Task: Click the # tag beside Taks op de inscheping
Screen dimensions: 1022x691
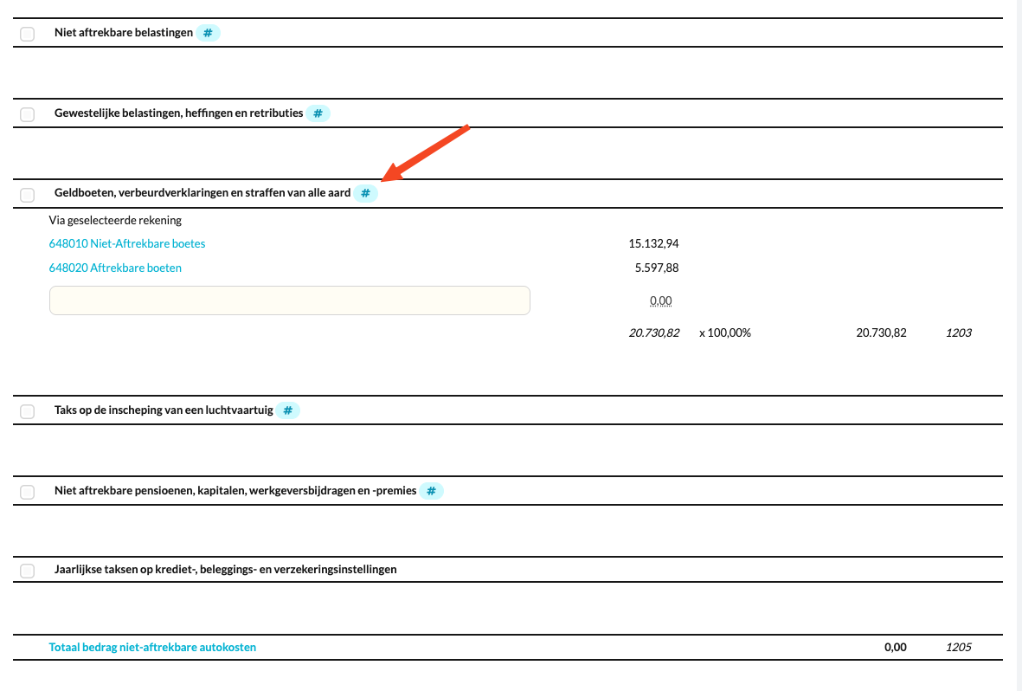Action: point(287,410)
